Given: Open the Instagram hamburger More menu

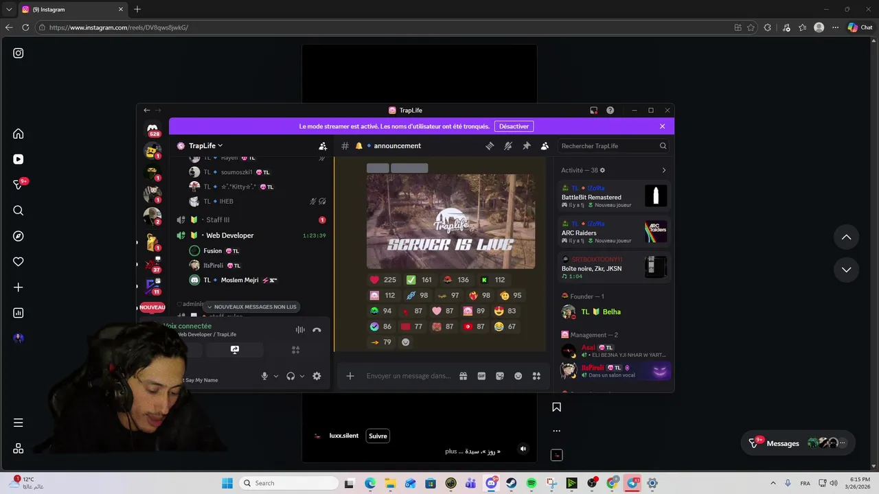Looking at the screenshot, I should [x=19, y=423].
